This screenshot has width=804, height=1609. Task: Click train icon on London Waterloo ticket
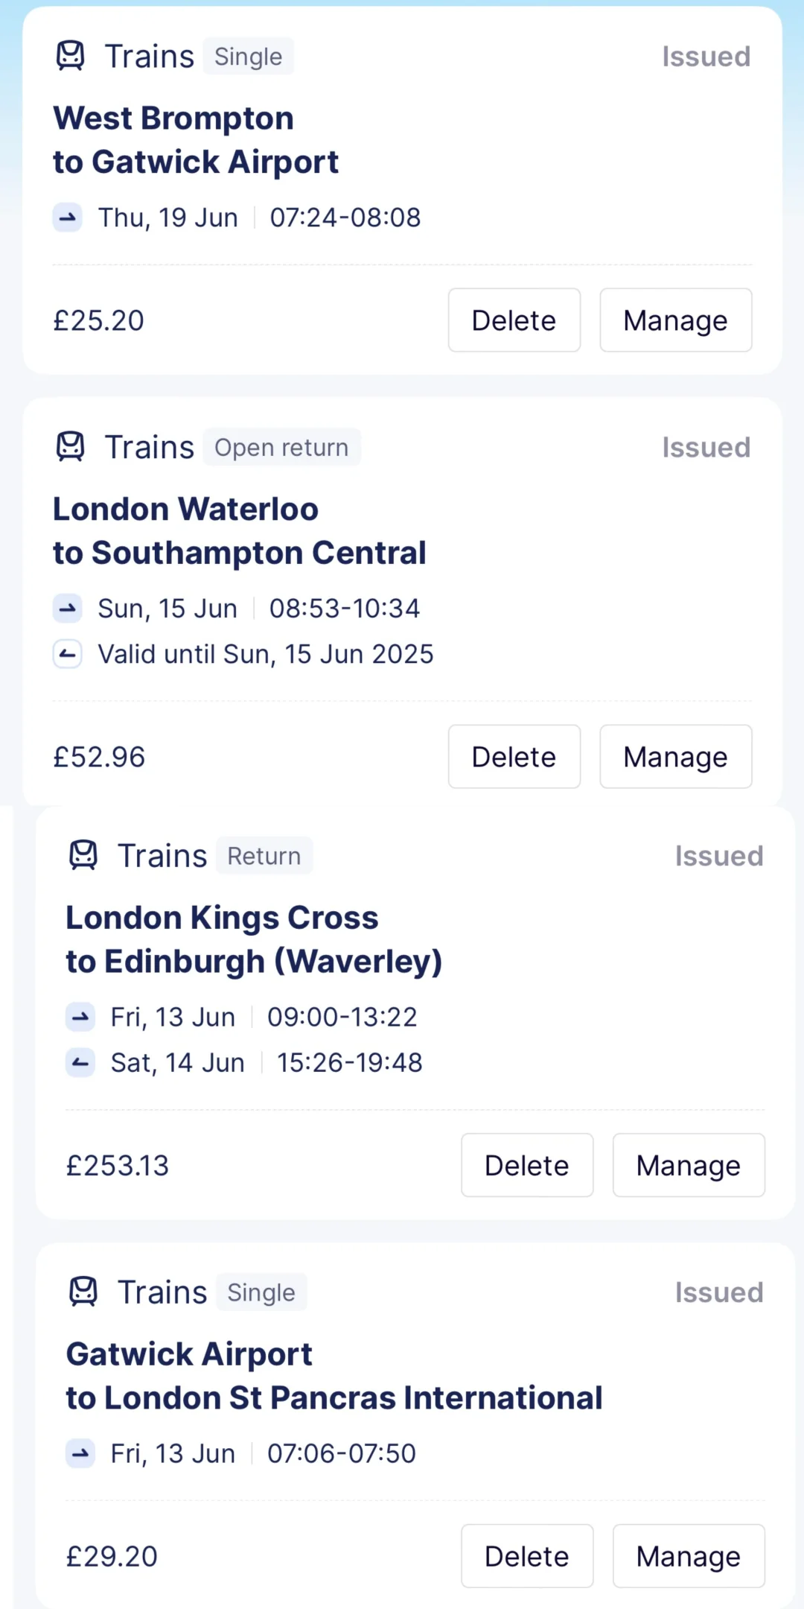[71, 447]
